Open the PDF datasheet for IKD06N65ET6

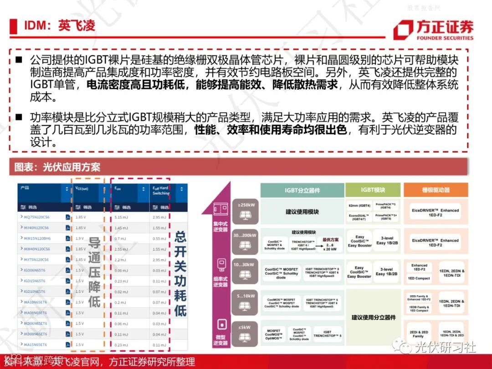(68, 323)
